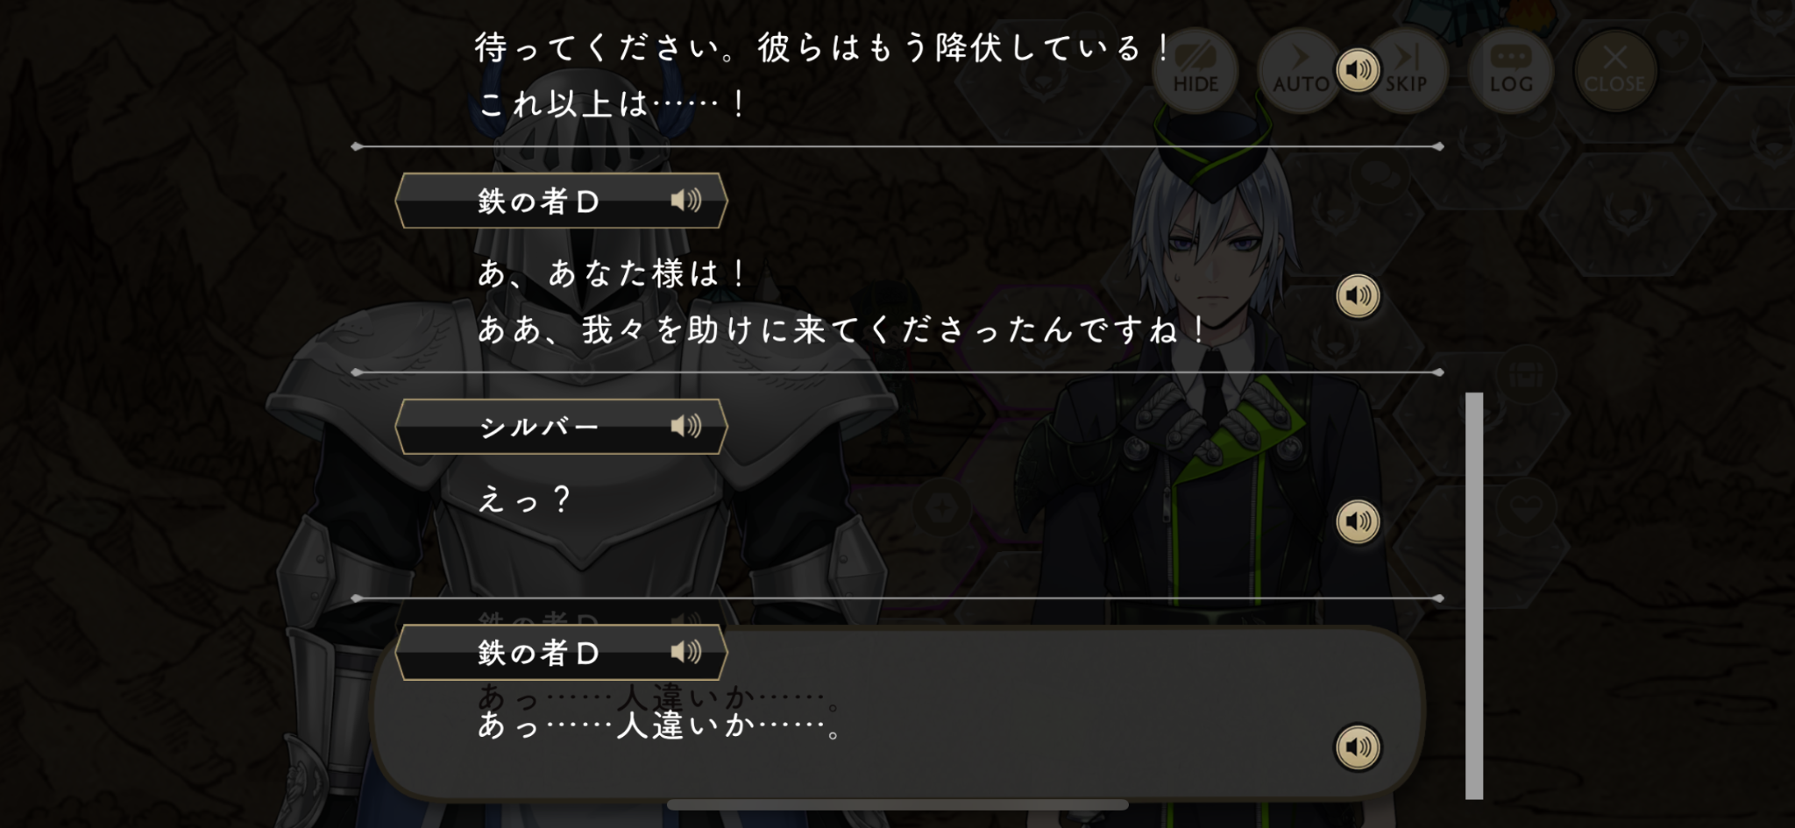
Task: Select the シルバー name label
Action: (539, 427)
